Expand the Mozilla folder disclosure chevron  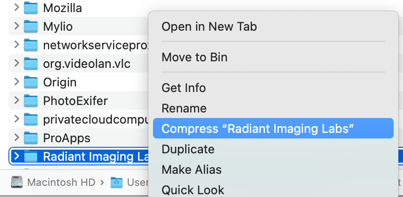pos(17,8)
